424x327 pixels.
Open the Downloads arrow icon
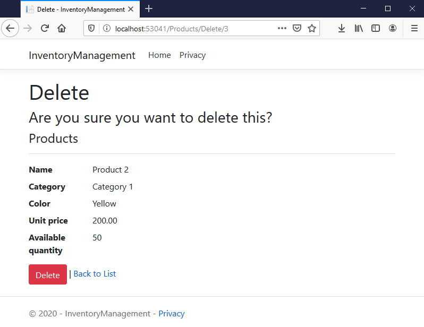click(342, 28)
